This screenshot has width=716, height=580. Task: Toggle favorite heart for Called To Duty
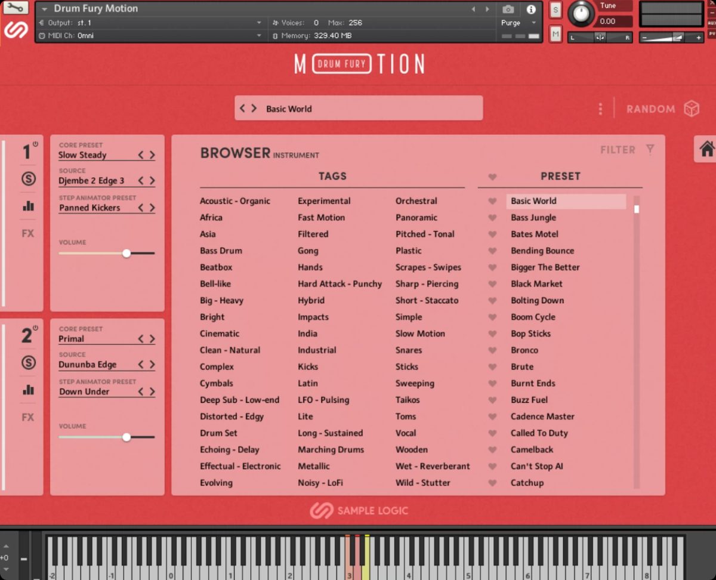tap(492, 433)
